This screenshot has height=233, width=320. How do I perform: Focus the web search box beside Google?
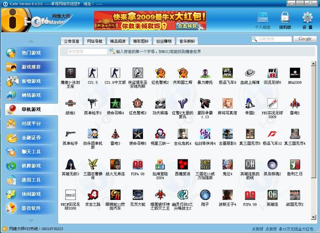[272, 39]
